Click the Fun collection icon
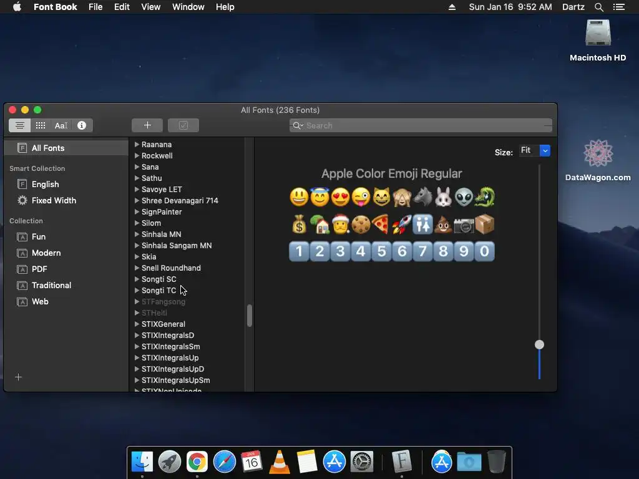The image size is (639, 479). 22,236
